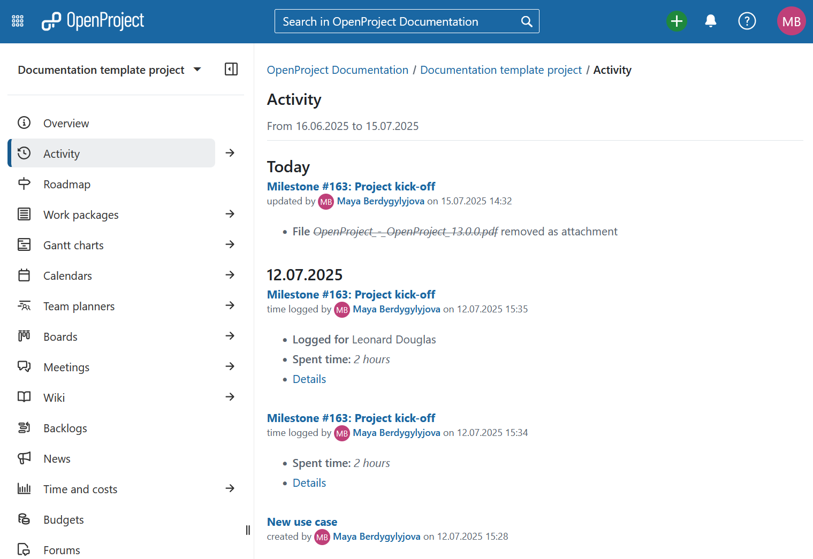Click Details under Logged for Leonard Douglas

click(x=309, y=379)
